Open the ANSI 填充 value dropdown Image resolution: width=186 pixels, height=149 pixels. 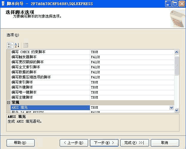(x=171, y=107)
